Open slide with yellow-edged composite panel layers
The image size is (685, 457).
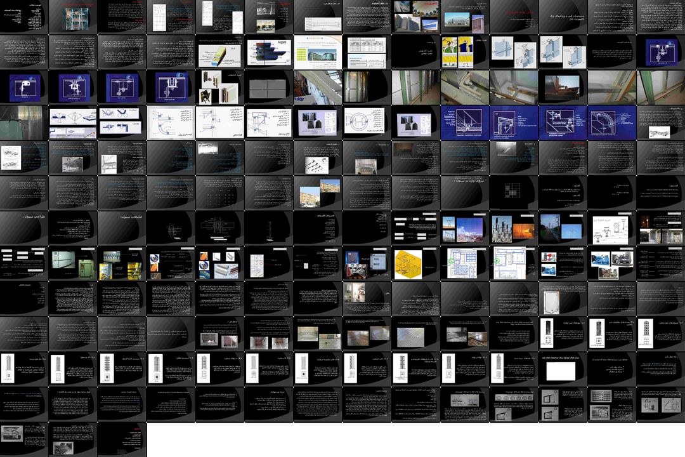(219, 52)
